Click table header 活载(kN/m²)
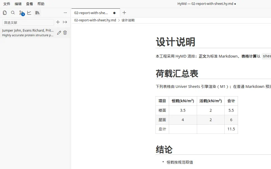 pos(211,101)
